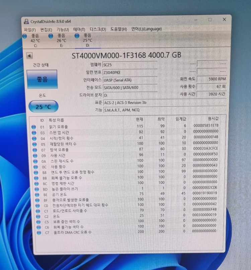Click the previous-disk arrow button
Screen dimensions: 251x270
pos(29,56)
